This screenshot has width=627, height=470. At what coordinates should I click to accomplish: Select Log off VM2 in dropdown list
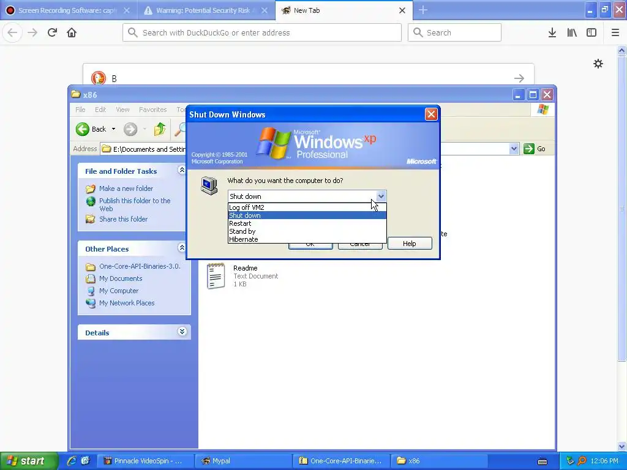pyautogui.click(x=307, y=207)
